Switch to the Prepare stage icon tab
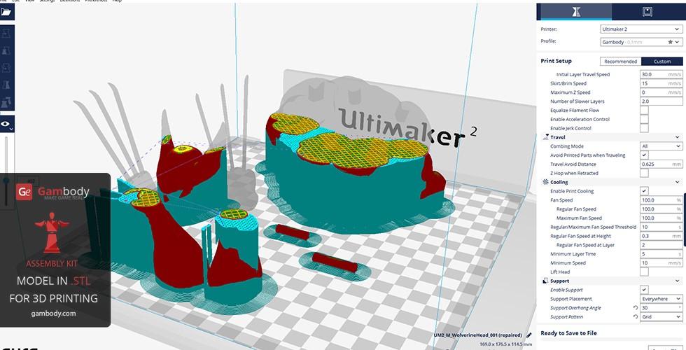This screenshot has height=350, width=686. [x=575, y=11]
